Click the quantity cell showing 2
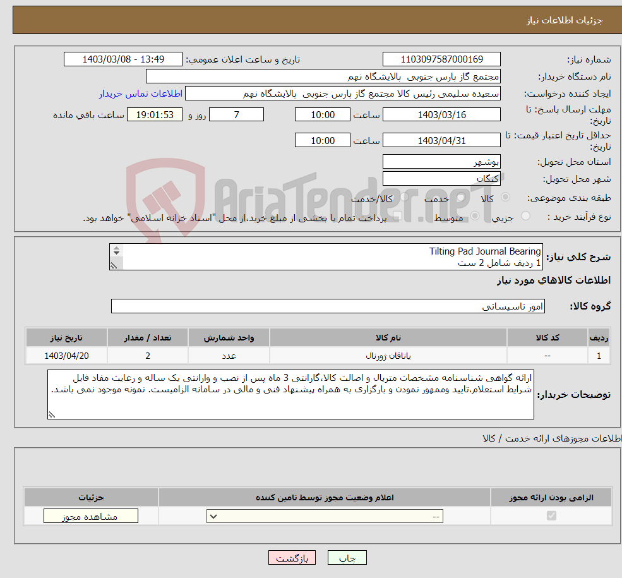Image resolution: width=622 pixels, height=578 pixels. pos(148,356)
